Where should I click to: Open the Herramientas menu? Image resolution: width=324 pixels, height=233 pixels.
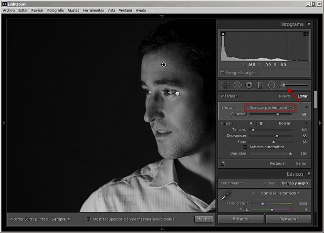tap(93, 10)
